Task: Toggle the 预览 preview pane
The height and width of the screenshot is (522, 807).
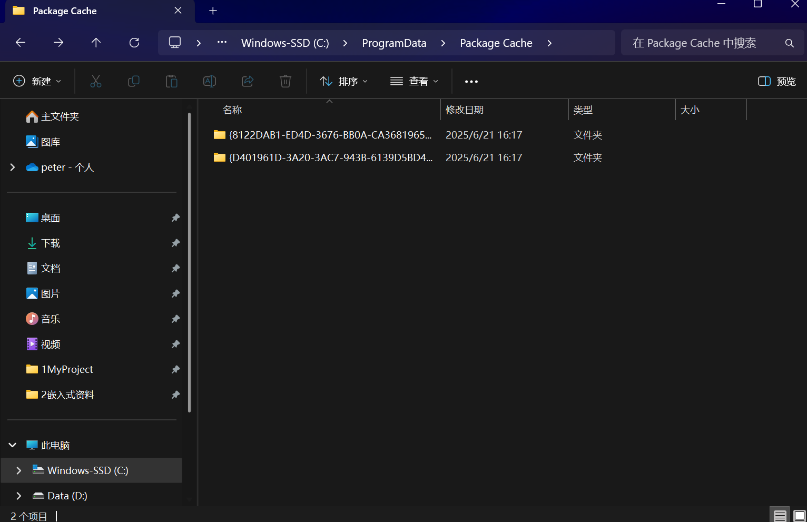Action: [x=776, y=81]
